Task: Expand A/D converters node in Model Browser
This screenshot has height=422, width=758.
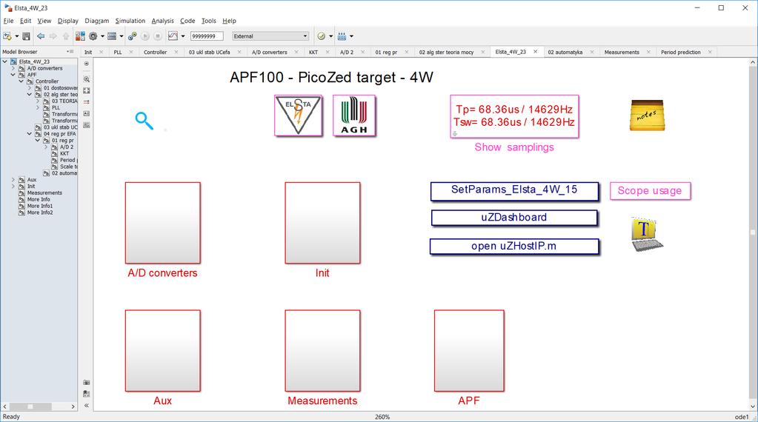Action: click(x=13, y=69)
